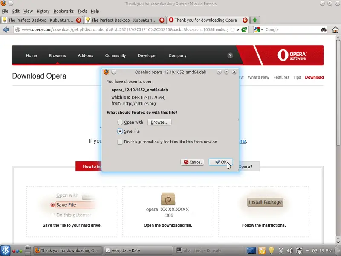
Task: Click the binoculars search icon
Action: [324, 29]
